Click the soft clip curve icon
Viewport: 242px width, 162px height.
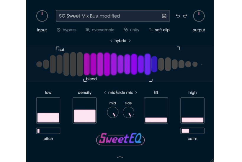click(151, 30)
